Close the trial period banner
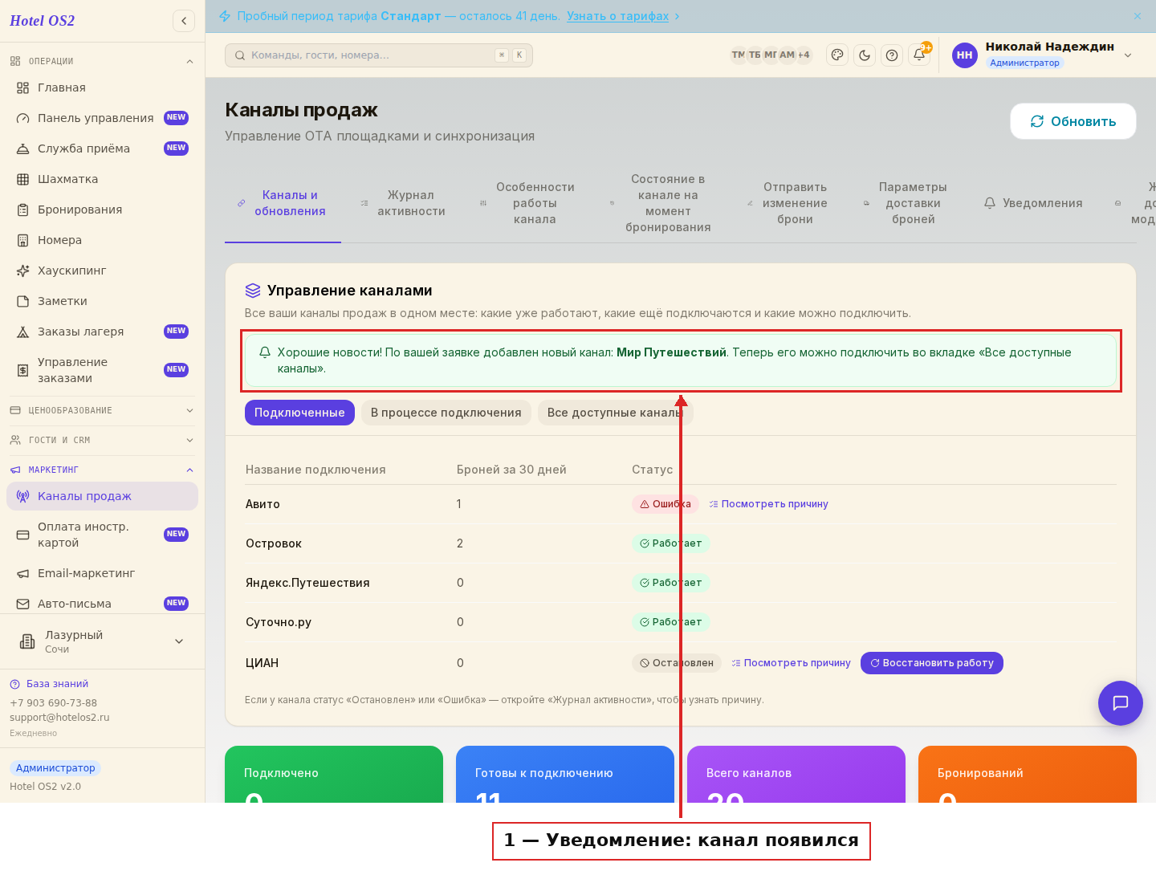This screenshot has width=1156, height=879. click(x=1138, y=16)
